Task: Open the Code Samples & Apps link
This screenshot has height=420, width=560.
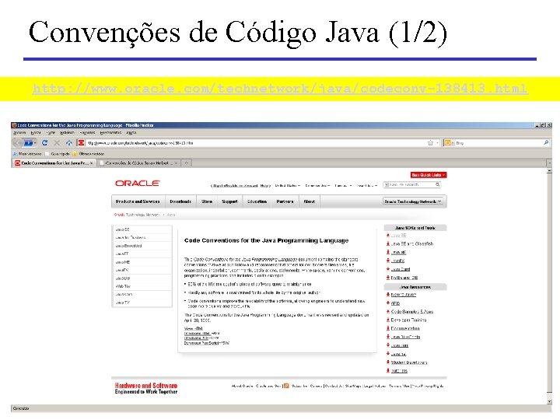Action: coord(412,312)
